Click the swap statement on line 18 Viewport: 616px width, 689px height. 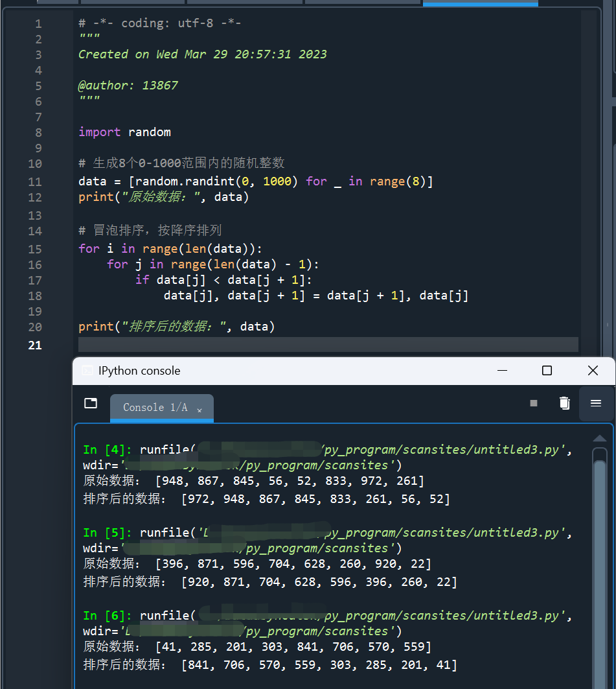click(316, 296)
